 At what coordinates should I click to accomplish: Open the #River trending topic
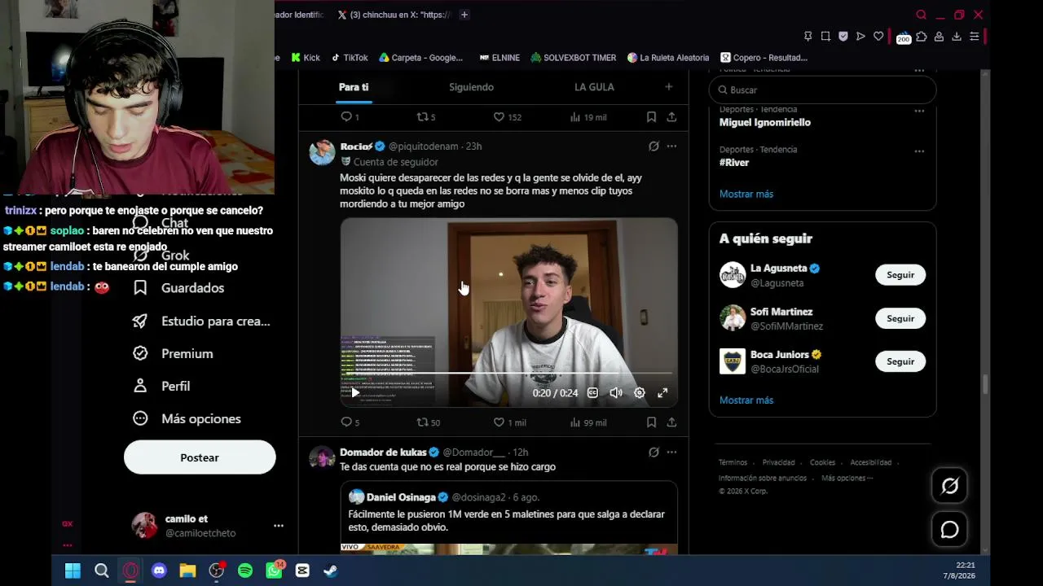734,162
